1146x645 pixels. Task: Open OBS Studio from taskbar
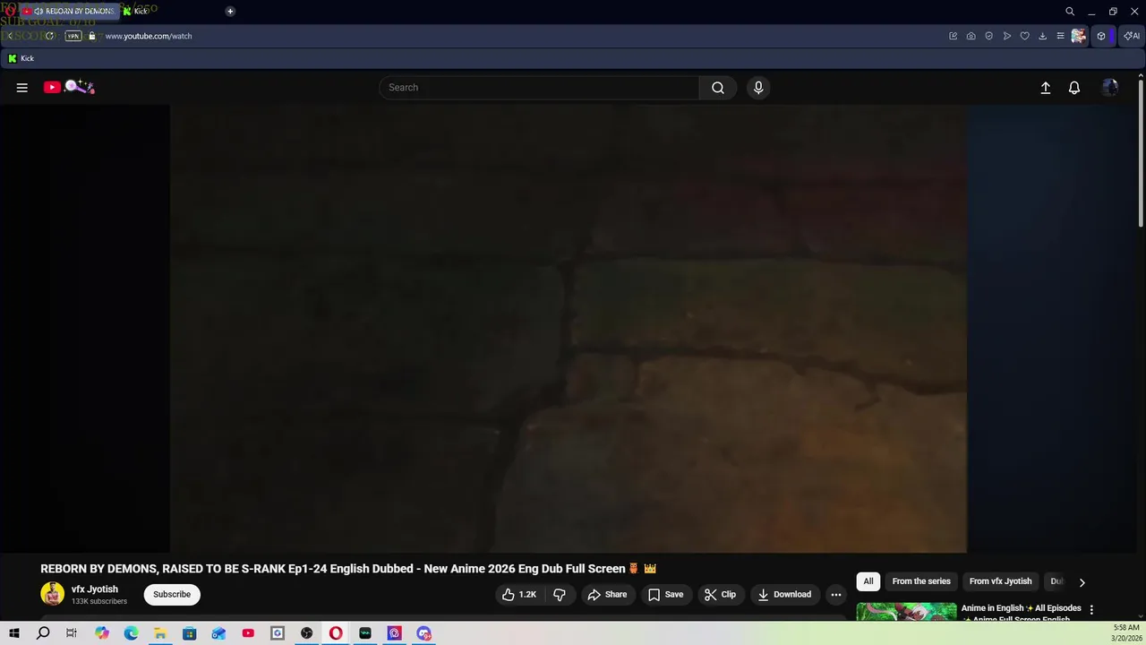pos(307,633)
